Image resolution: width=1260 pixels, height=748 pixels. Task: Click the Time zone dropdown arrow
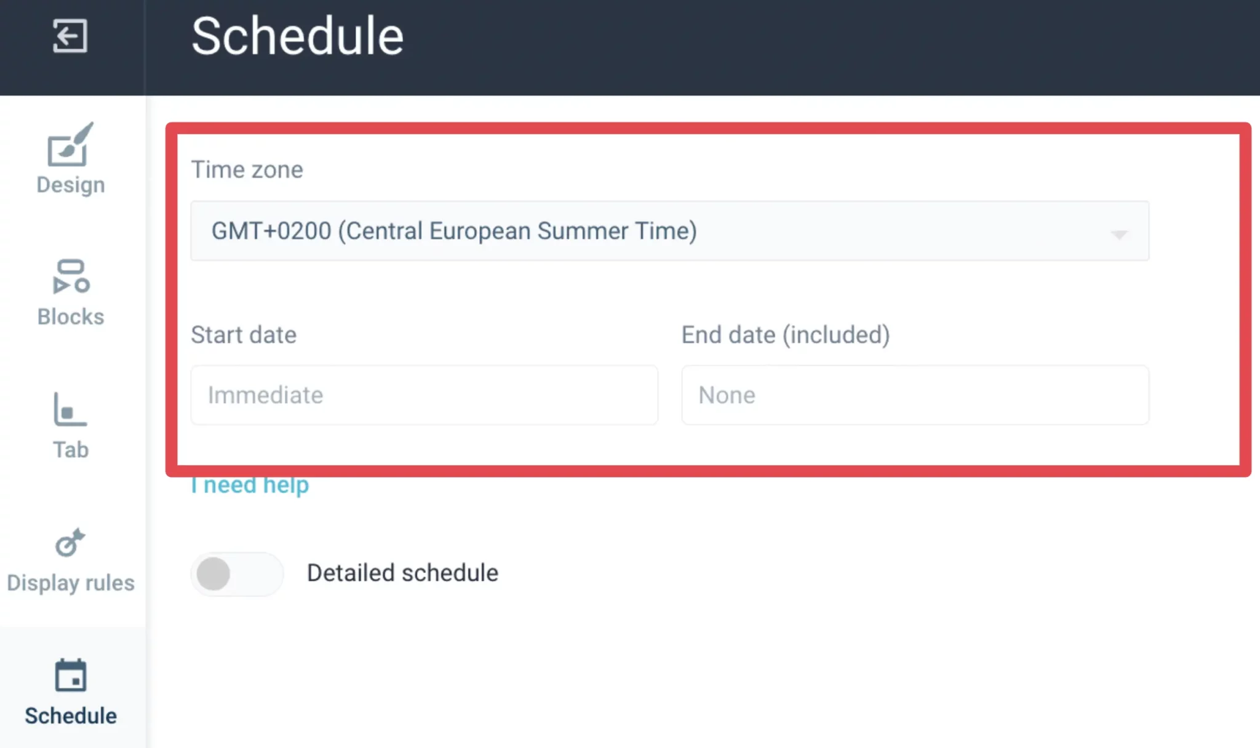coord(1119,234)
